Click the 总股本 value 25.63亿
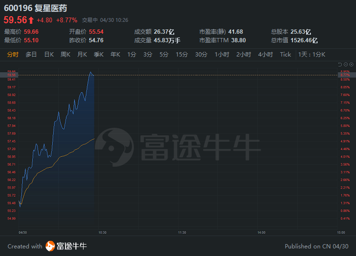Screen dimensions: 356x256 301,32
